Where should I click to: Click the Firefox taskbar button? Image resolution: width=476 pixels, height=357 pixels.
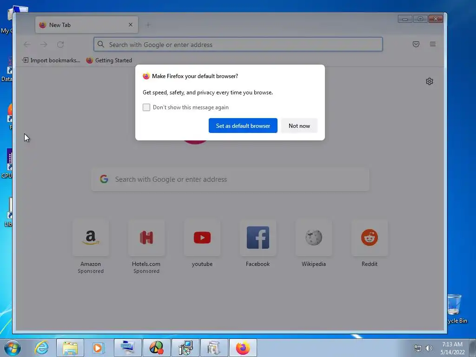point(243,348)
